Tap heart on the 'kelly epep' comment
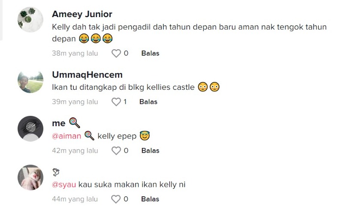This screenshot has height=210, width=339. pyautogui.click(x=116, y=151)
